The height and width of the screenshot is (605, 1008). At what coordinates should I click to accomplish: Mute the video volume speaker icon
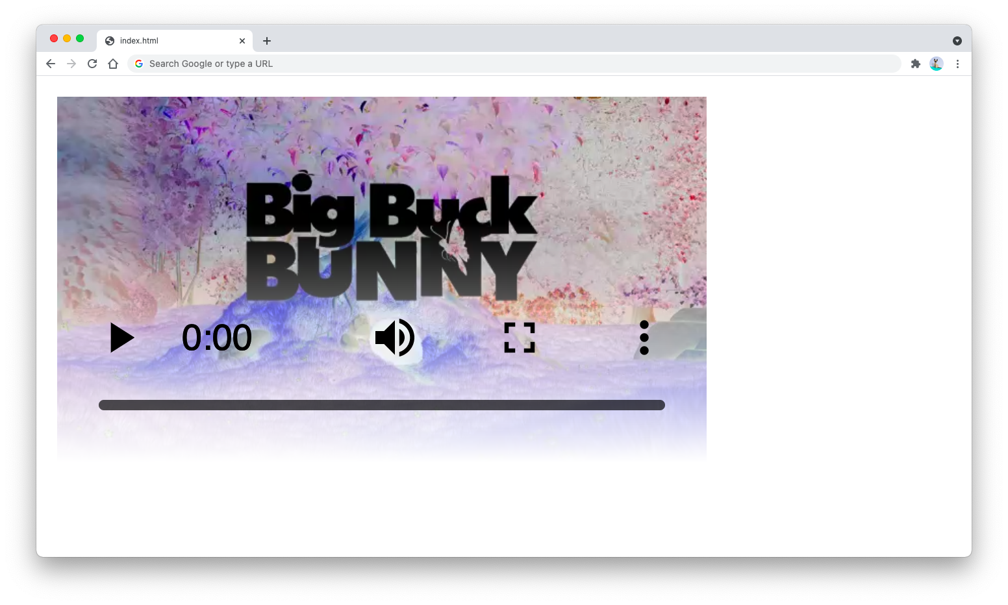tap(395, 338)
